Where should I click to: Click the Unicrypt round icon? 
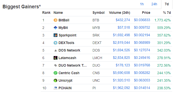click(55, 80)
